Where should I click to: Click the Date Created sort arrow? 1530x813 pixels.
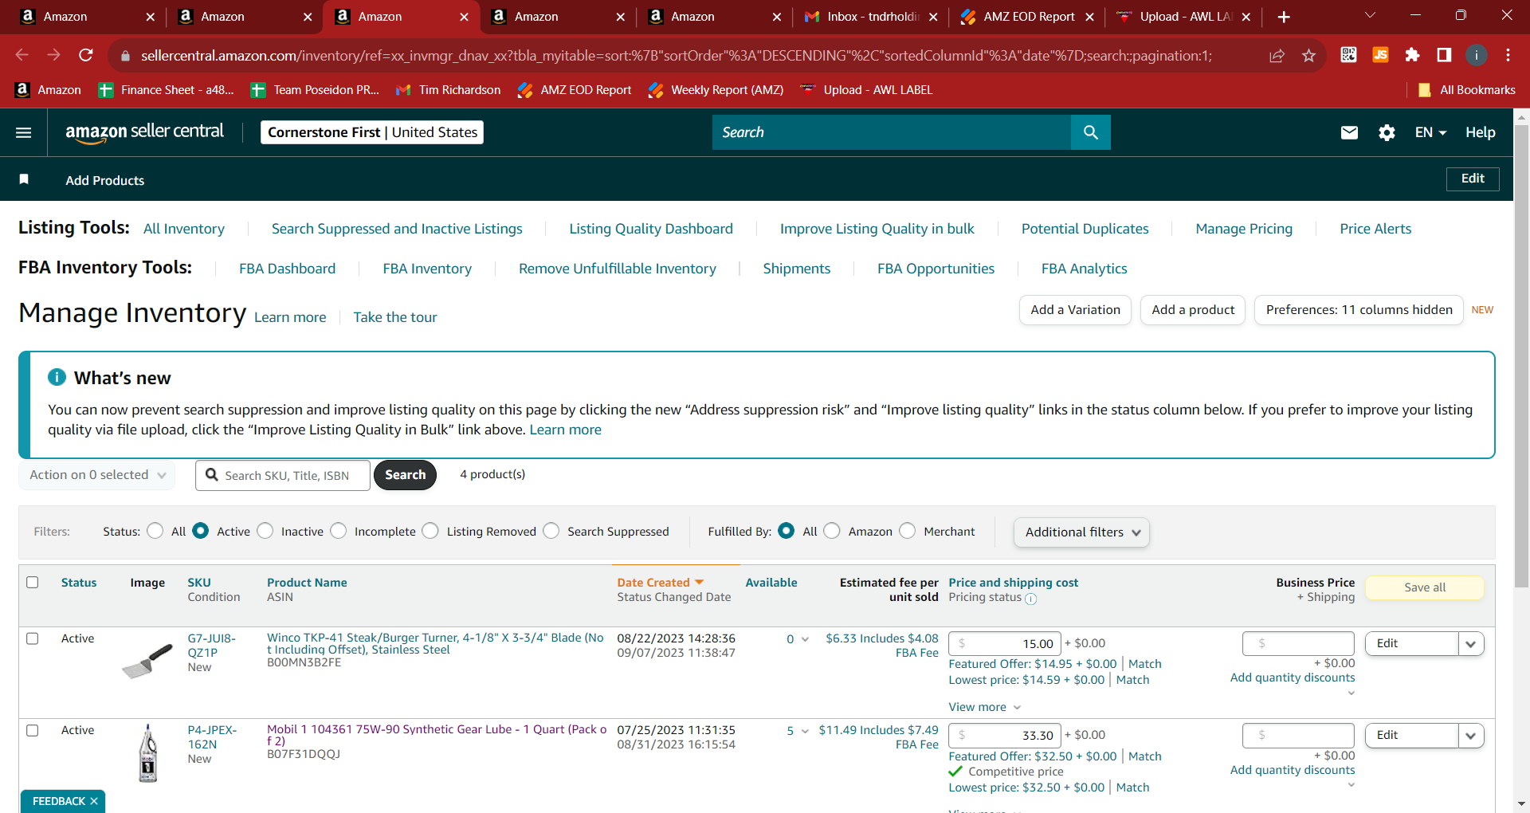[699, 583]
